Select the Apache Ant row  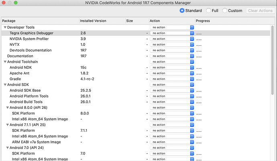point(136,73)
